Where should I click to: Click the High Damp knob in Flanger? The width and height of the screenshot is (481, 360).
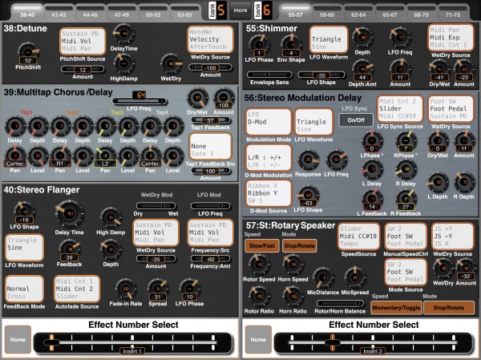(111, 217)
